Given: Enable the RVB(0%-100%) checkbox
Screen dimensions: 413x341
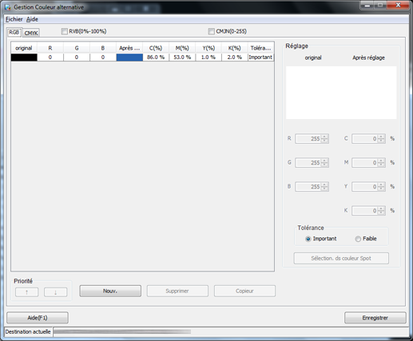Looking at the screenshot, I should click(65, 31).
